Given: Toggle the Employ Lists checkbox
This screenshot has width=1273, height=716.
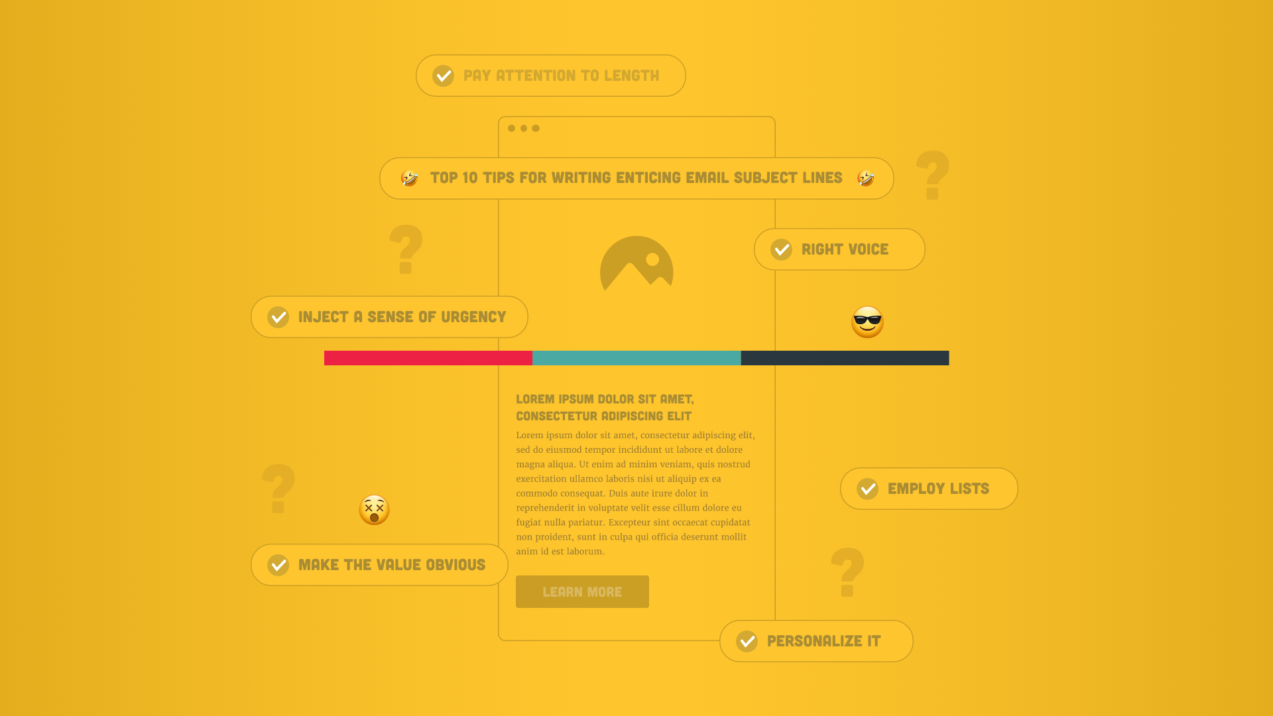Looking at the screenshot, I should [x=868, y=488].
